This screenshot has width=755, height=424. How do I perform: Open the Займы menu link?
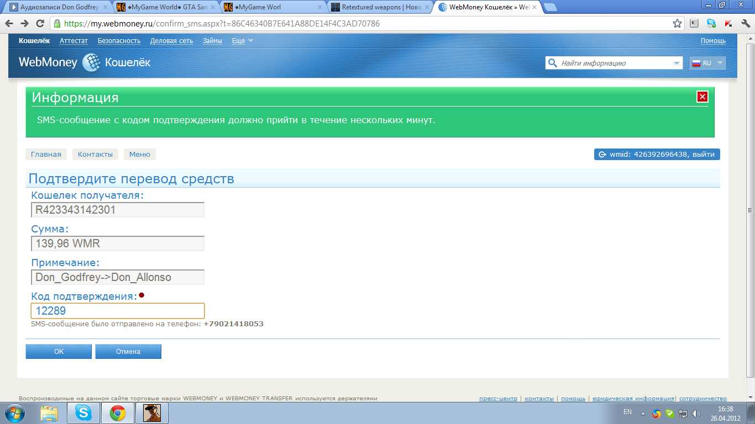click(x=212, y=41)
